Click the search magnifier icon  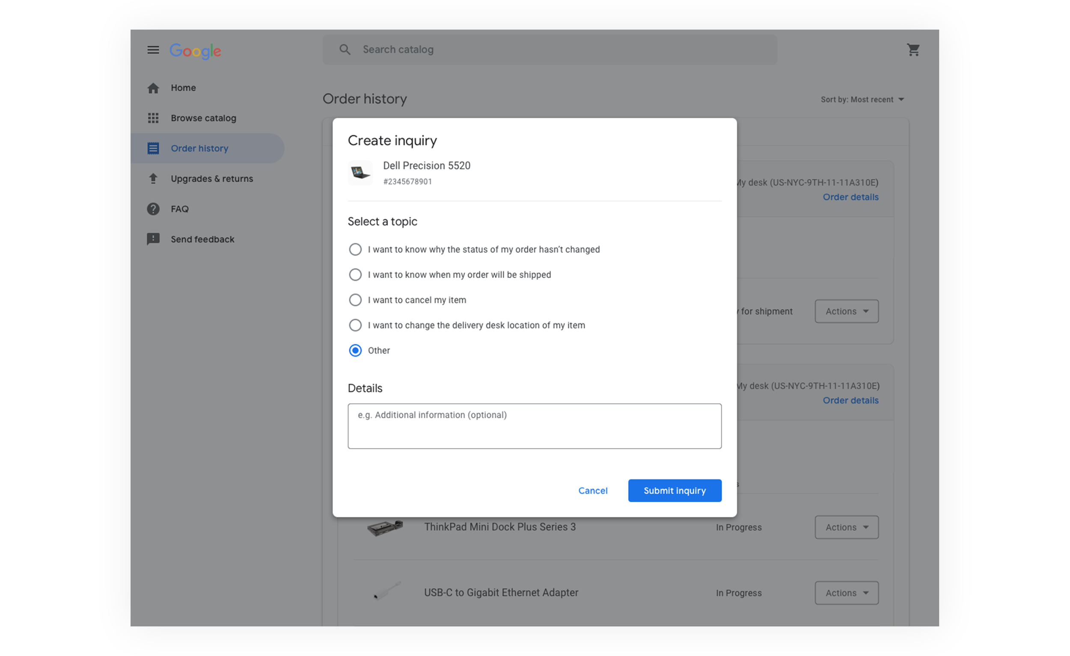(x=345, y=50)
